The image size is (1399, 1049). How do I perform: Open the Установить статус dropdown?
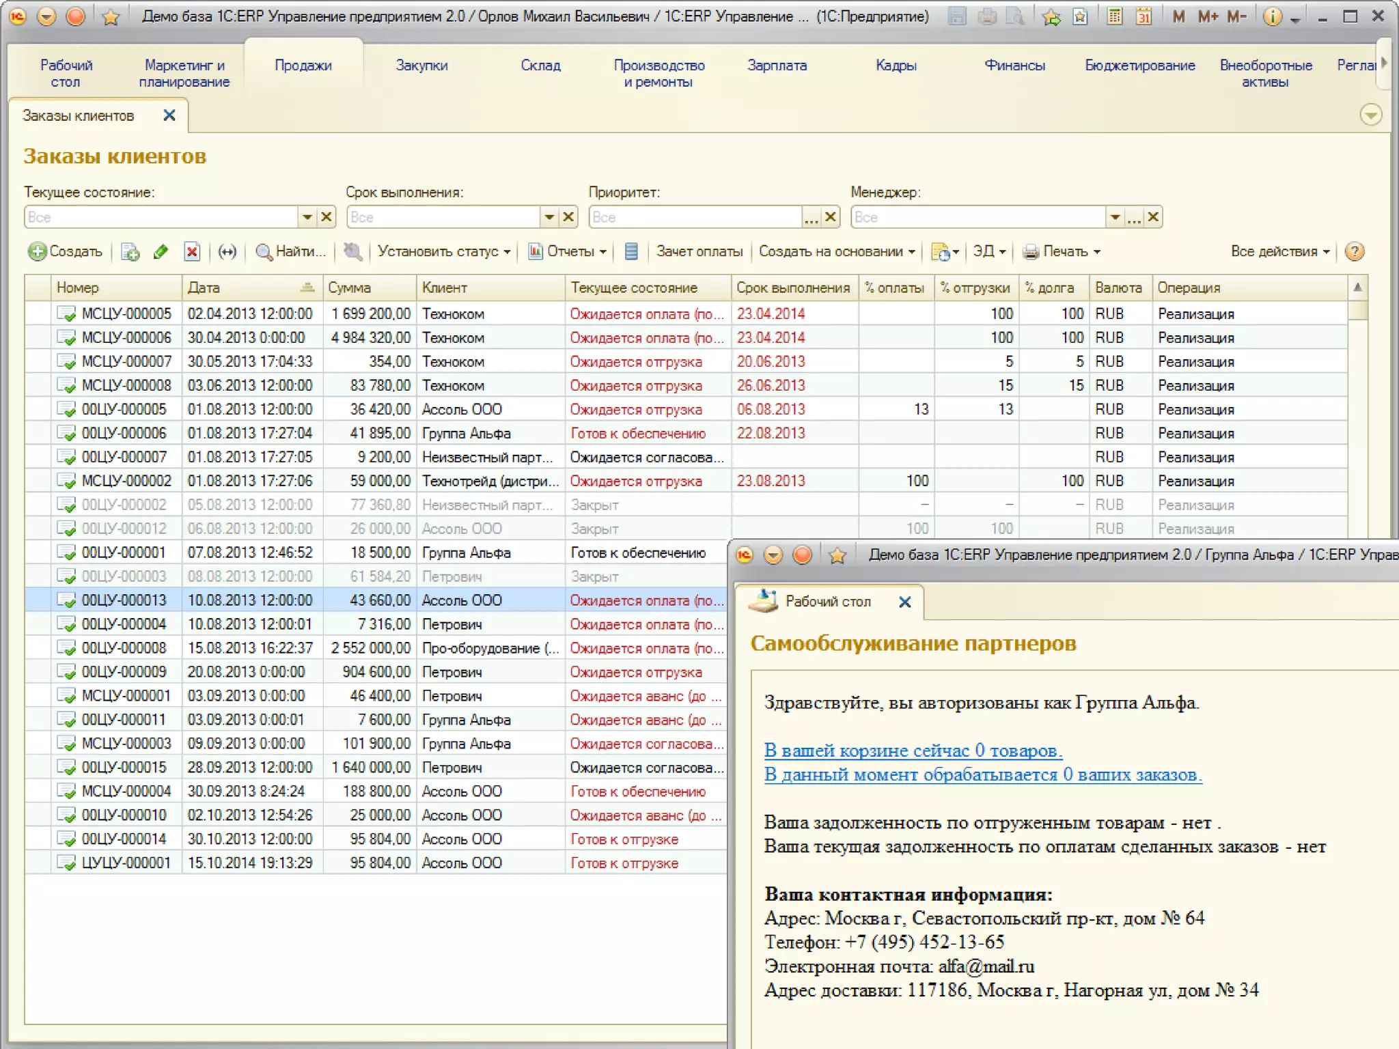444,252
